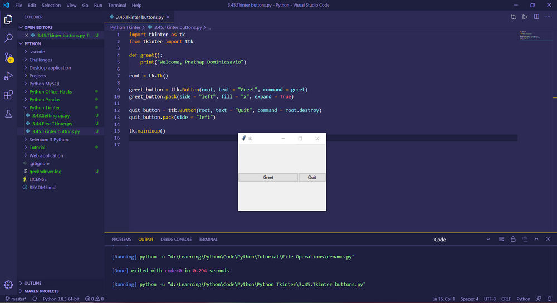Open the Terminal menu
Image resolution: width=557 pixels, height=303 pixels.
pyautogui.click(x=117, y=6)
